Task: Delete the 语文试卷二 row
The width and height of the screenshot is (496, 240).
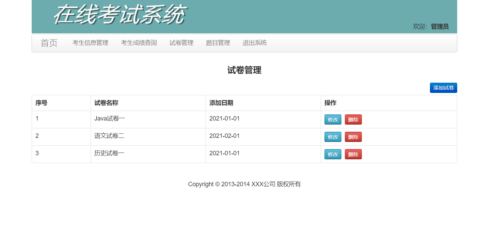Action: point(353,137)
